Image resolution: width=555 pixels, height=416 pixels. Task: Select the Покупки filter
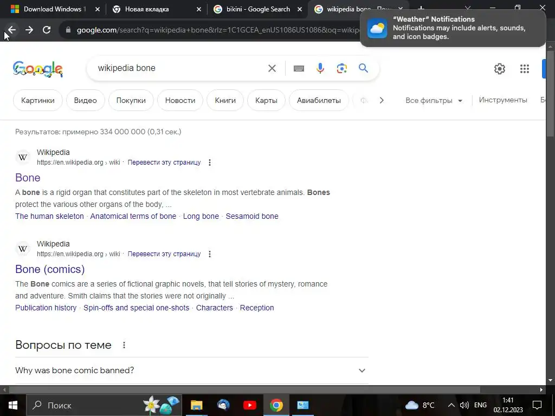[x=131, y=100]
